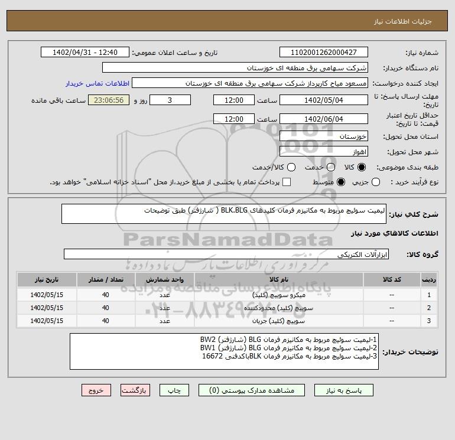Image resolution: width=455 pixels, height=440 pixels.
Task: Select the کالا/خدمت radio option
Action: (291, 167)
